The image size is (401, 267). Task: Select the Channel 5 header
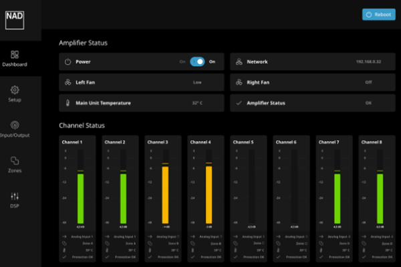pos(243,142)
